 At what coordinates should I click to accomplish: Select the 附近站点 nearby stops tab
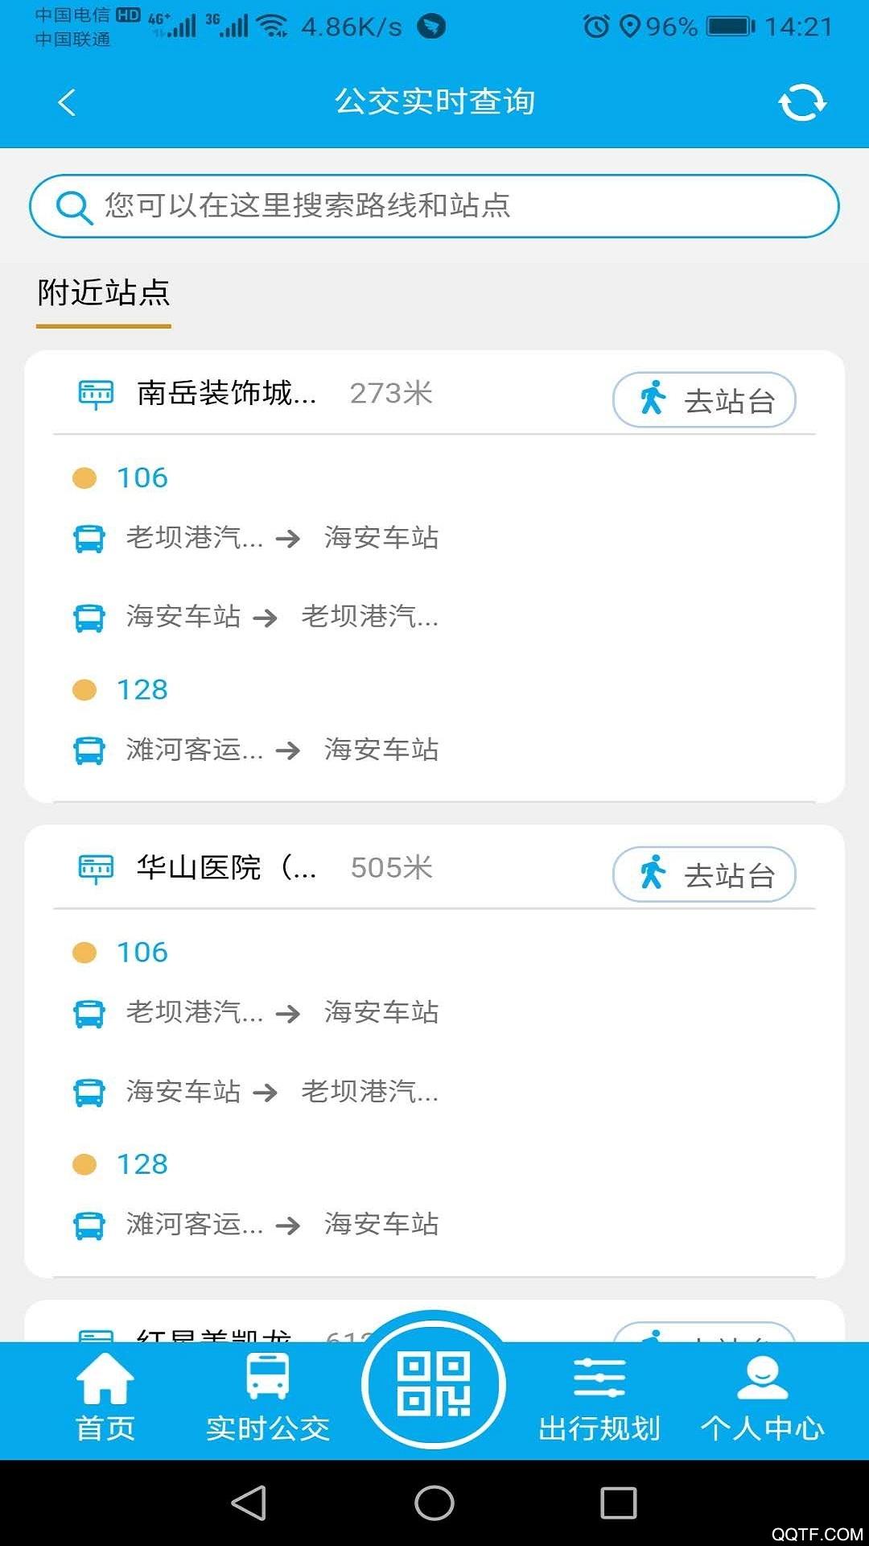(x=104, y=293)
